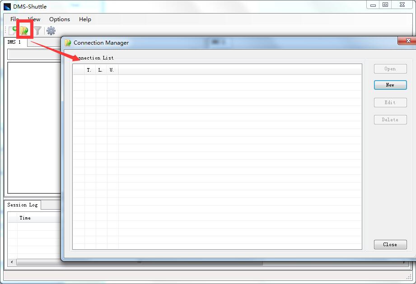Click the Edit button in Connection Manager
This screenshot has width=416, height=284.
tap(390, 102)
